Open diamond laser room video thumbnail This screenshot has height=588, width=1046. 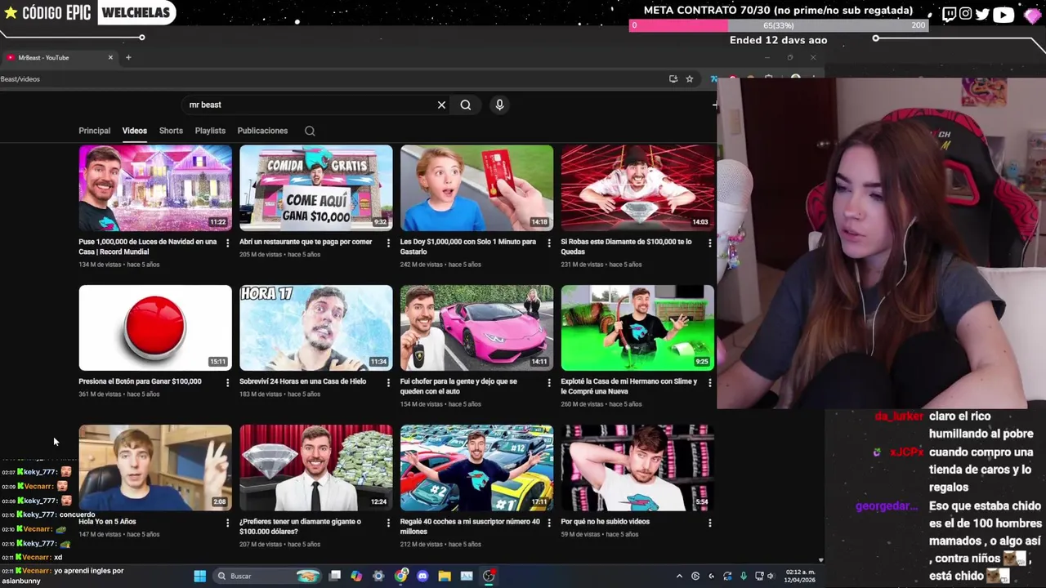coord(637,188)
